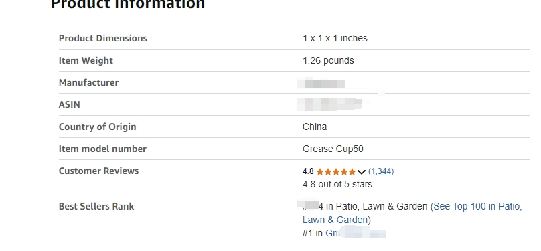Screen dimensions: 541x251
Task: Open the #1 category Gril link
Action: 333,234
